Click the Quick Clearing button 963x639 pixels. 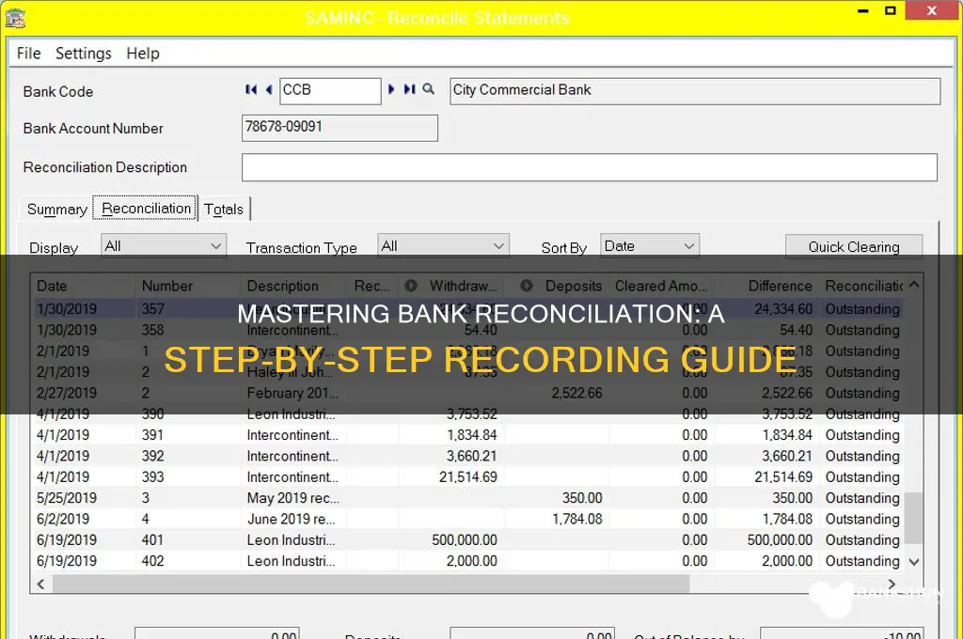854,247
